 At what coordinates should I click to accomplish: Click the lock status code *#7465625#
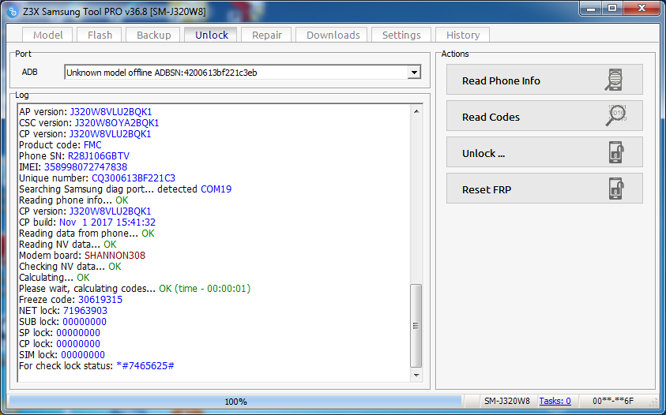coord(145,366)
